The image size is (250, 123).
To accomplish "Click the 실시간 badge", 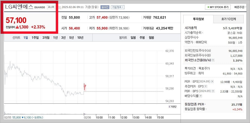I will coord(105,7).
